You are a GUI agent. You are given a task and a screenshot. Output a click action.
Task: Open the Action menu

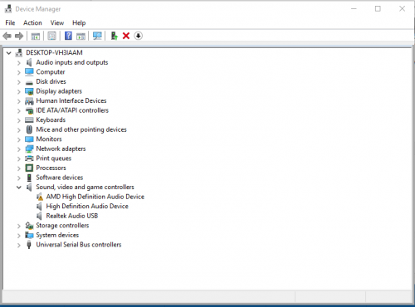pos(32,22)
